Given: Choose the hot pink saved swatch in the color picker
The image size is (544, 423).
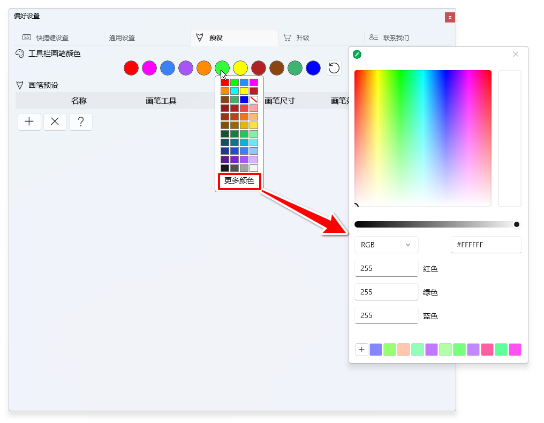Looking at the screenshot, I should tap(487, 350).
